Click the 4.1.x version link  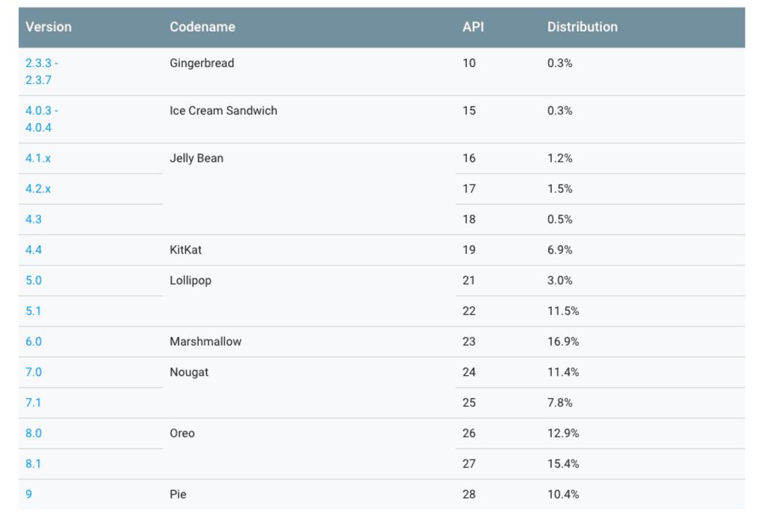(x=38, y=158)
